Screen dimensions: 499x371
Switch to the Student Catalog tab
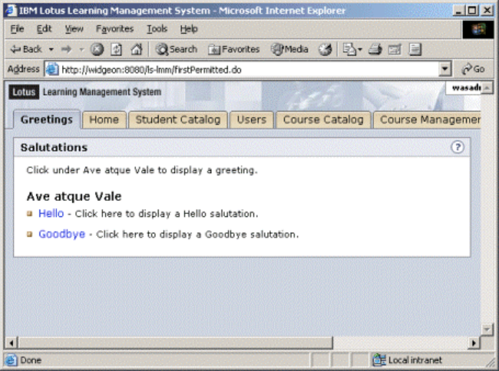tap(178, 120)
